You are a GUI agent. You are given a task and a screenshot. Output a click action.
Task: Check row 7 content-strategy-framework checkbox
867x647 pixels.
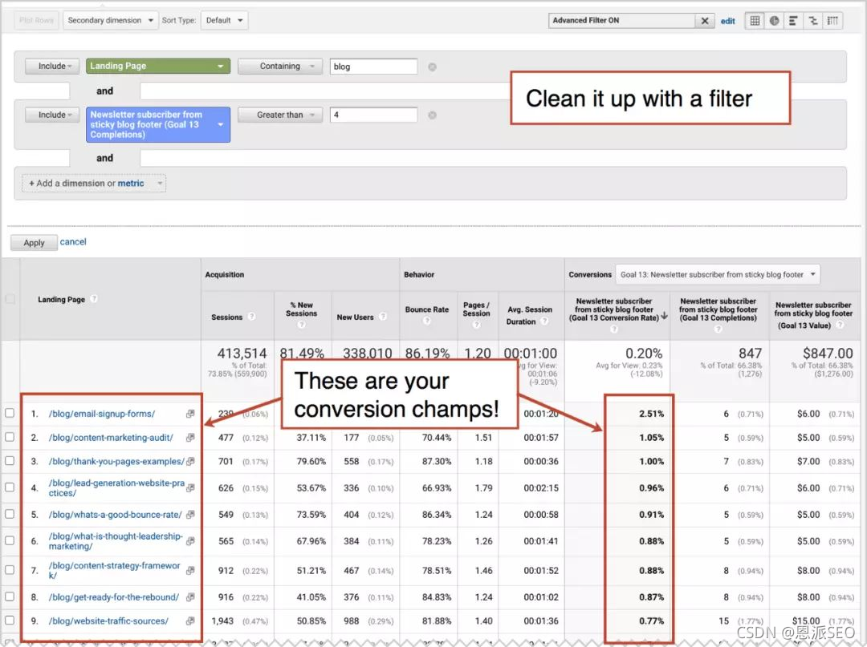10,570
